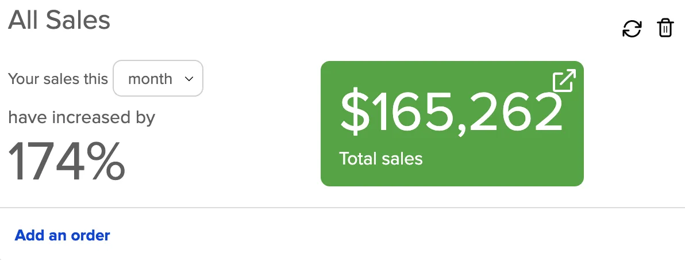Change the sales time period selector

coord(158,78)
